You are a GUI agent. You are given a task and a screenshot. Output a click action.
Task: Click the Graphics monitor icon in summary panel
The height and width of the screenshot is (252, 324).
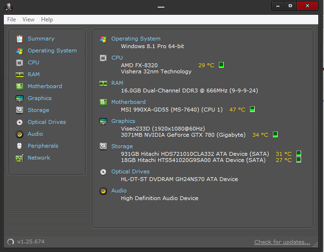tap(103, 121)
